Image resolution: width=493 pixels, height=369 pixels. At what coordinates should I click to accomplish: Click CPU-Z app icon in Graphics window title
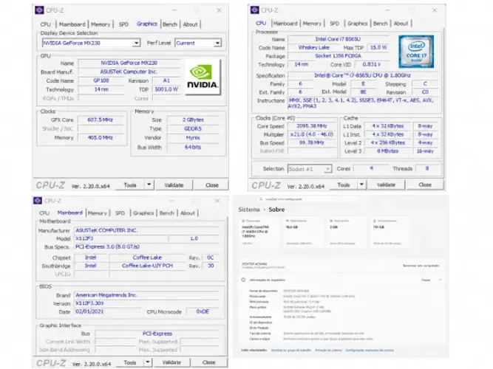pyautogui.click(x=39, y=10)
